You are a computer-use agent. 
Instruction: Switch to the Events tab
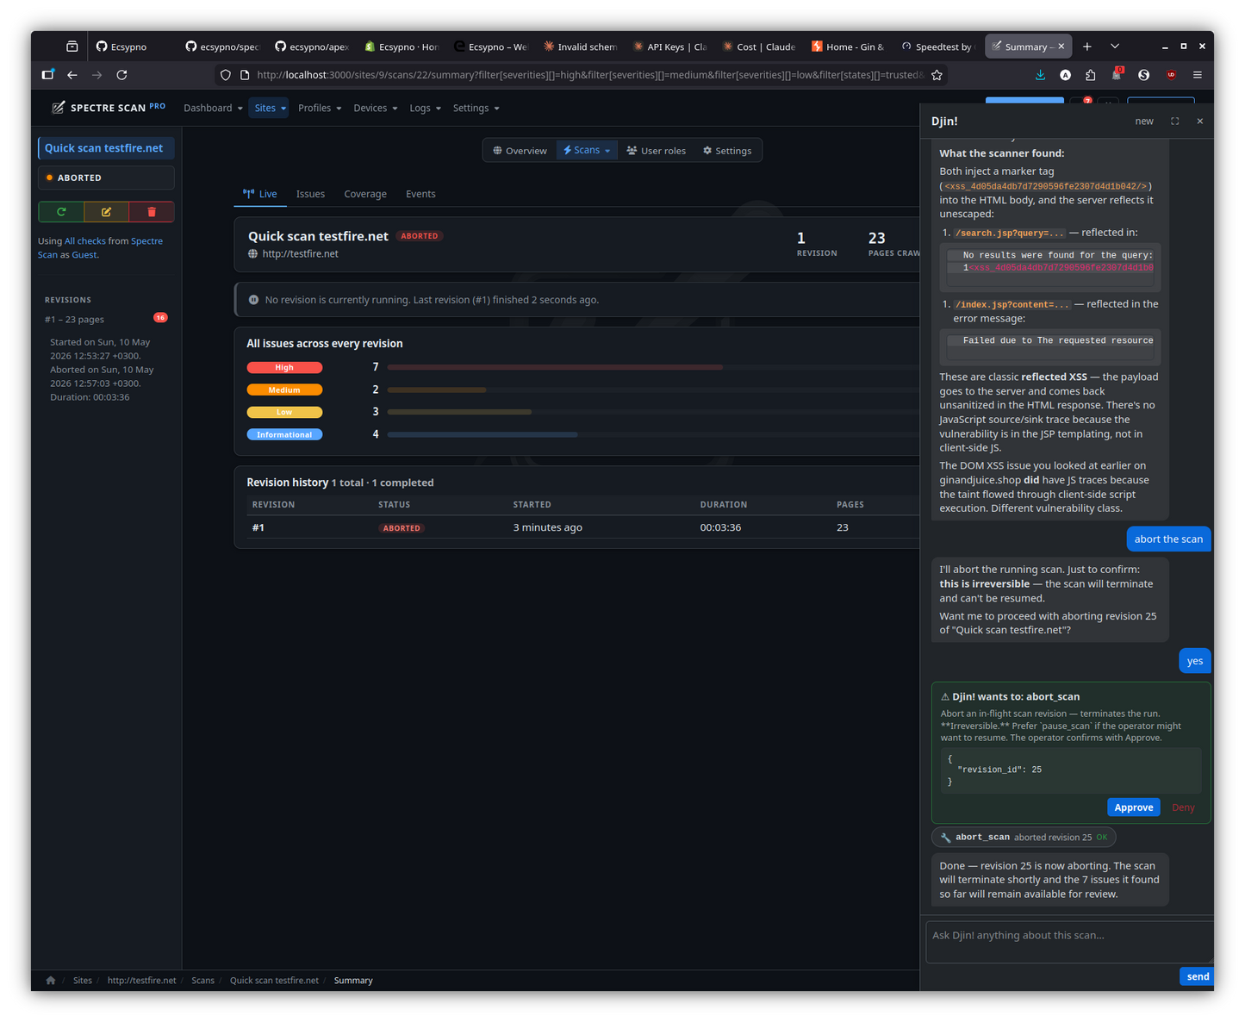[420, 194]
